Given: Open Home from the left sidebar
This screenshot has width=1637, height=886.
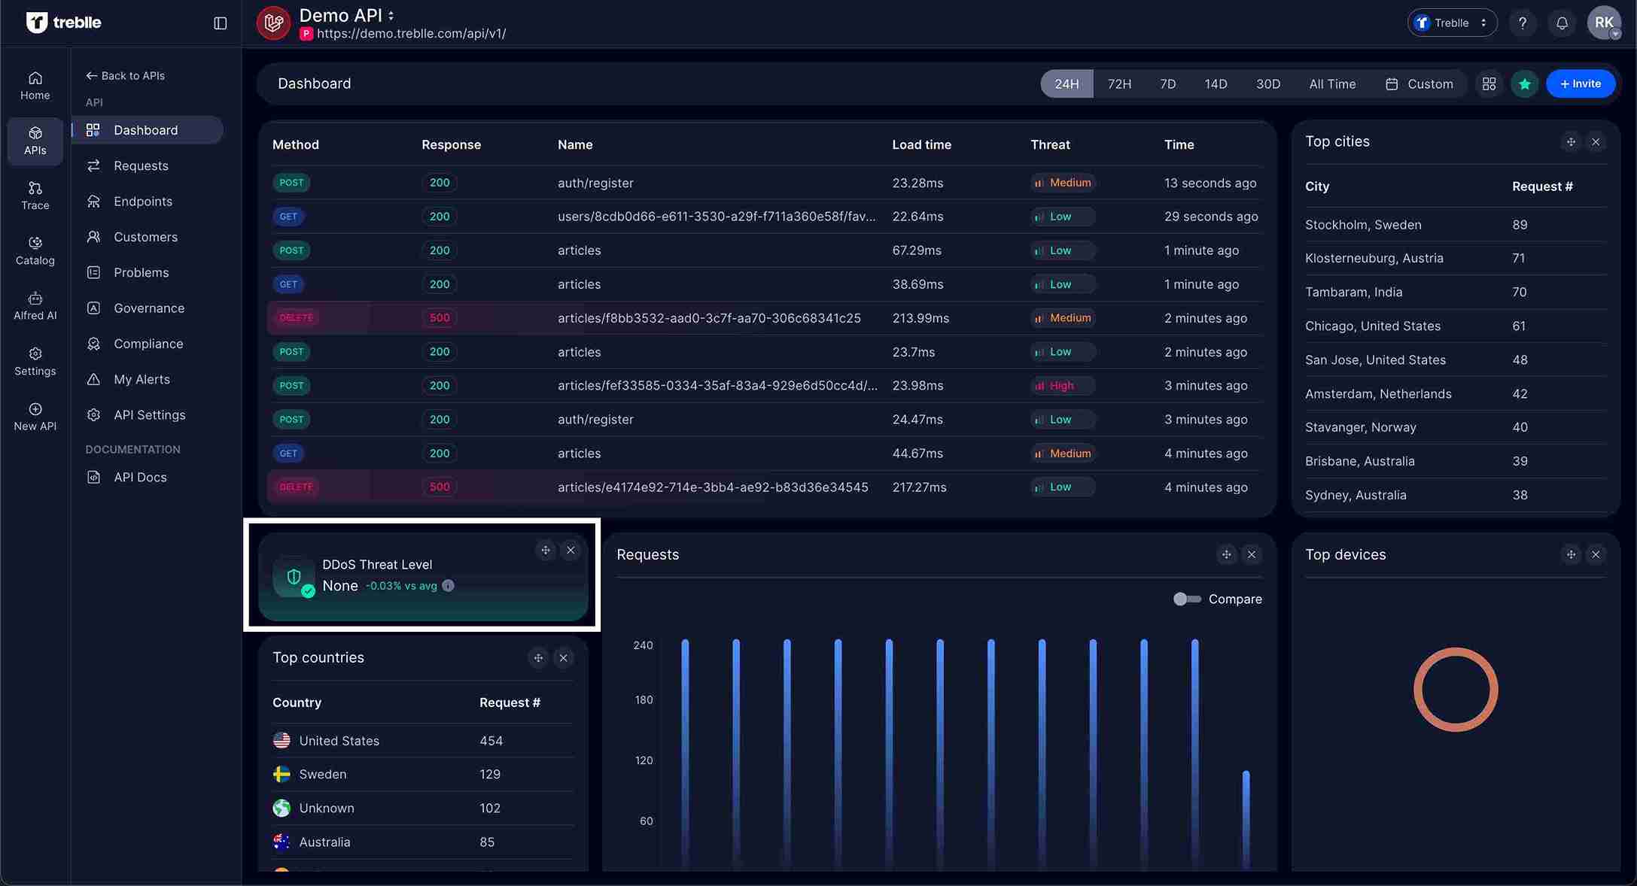Looking at the screenshot, I should 35,85.
